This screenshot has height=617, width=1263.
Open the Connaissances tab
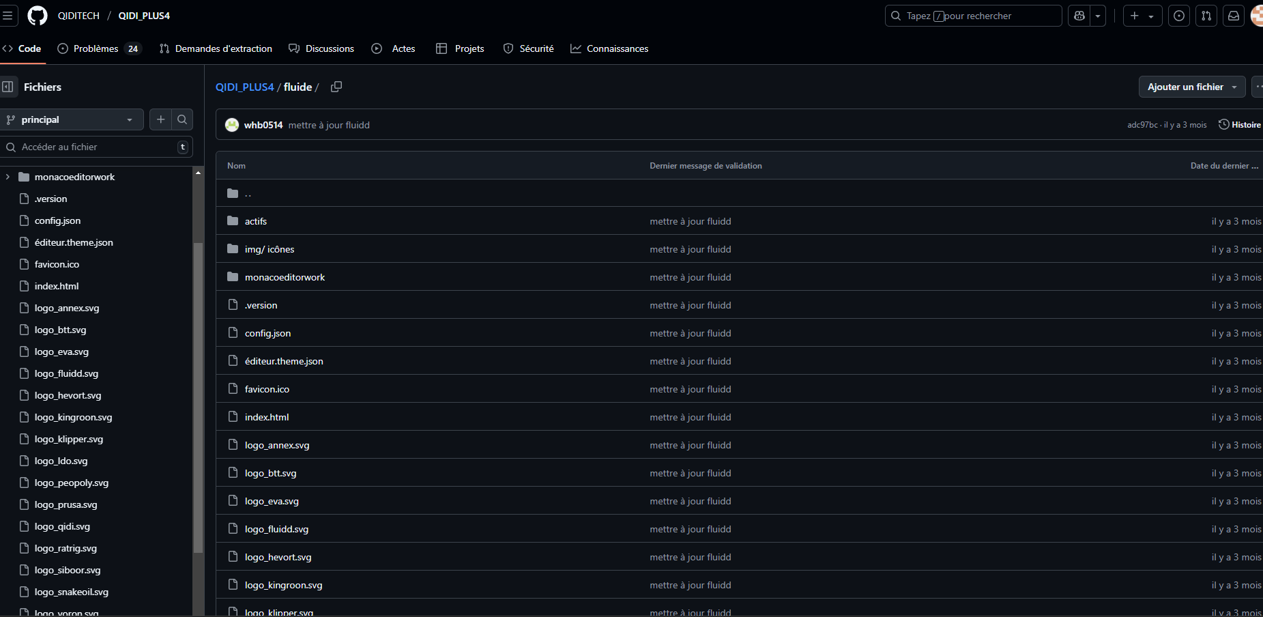(x=609, y=48)
